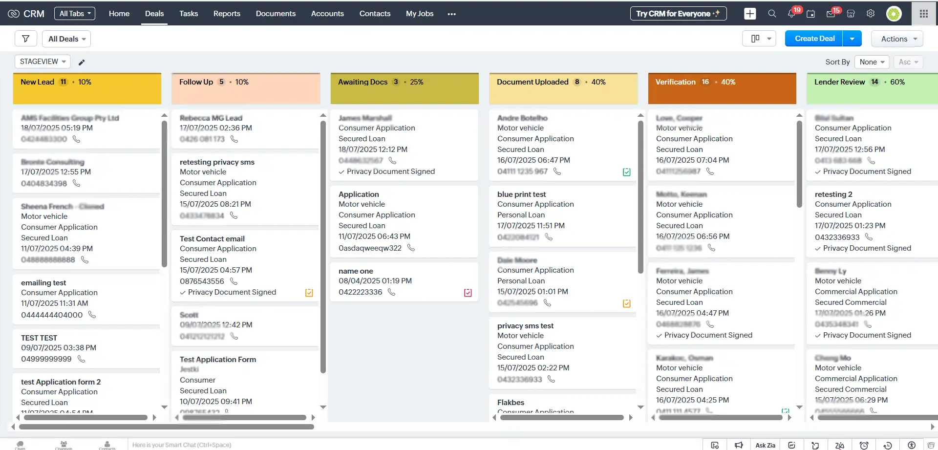Image resolution: width=938 pixels, height=450 pixels.
Task: Open the Sort By None dropdown
Action: click(x=872, y=62)
